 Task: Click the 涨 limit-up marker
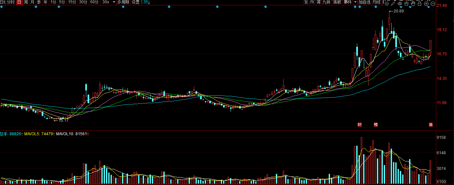tap(431, 124)
